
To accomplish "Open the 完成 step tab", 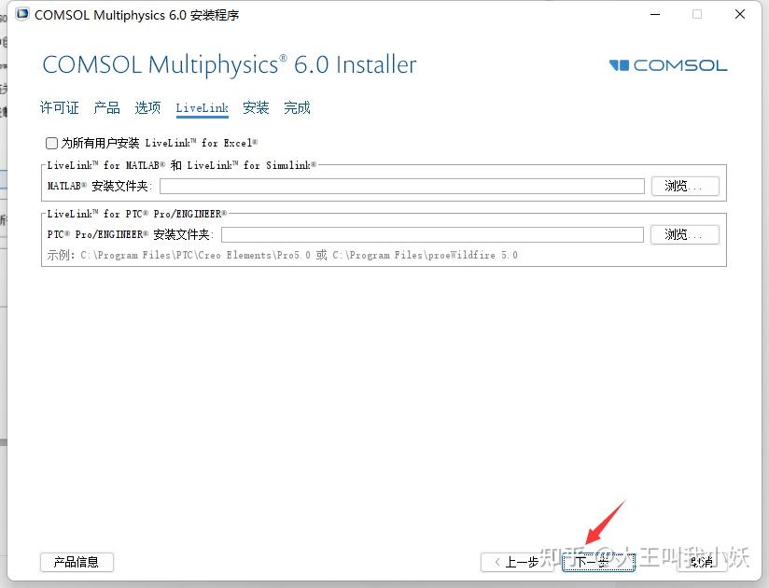I will click(297, 107).
